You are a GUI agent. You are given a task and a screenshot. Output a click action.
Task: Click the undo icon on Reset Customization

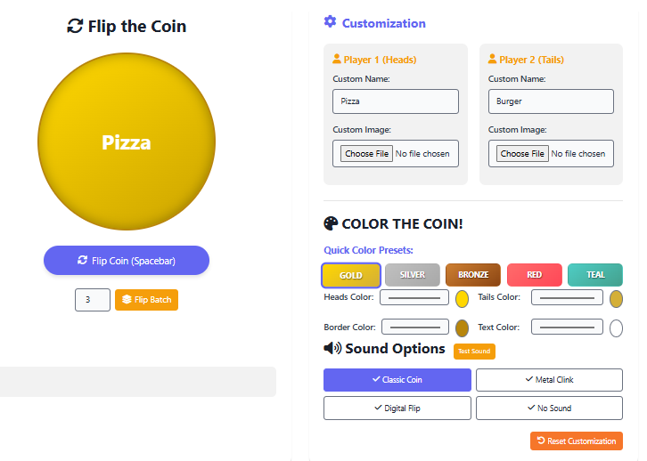click(541, 441)
